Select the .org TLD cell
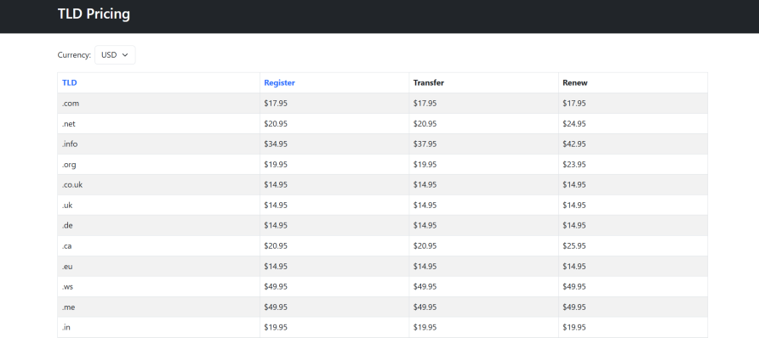Viewport: 759px width, 338px height. pyautogui.click(x=159, y=164)
